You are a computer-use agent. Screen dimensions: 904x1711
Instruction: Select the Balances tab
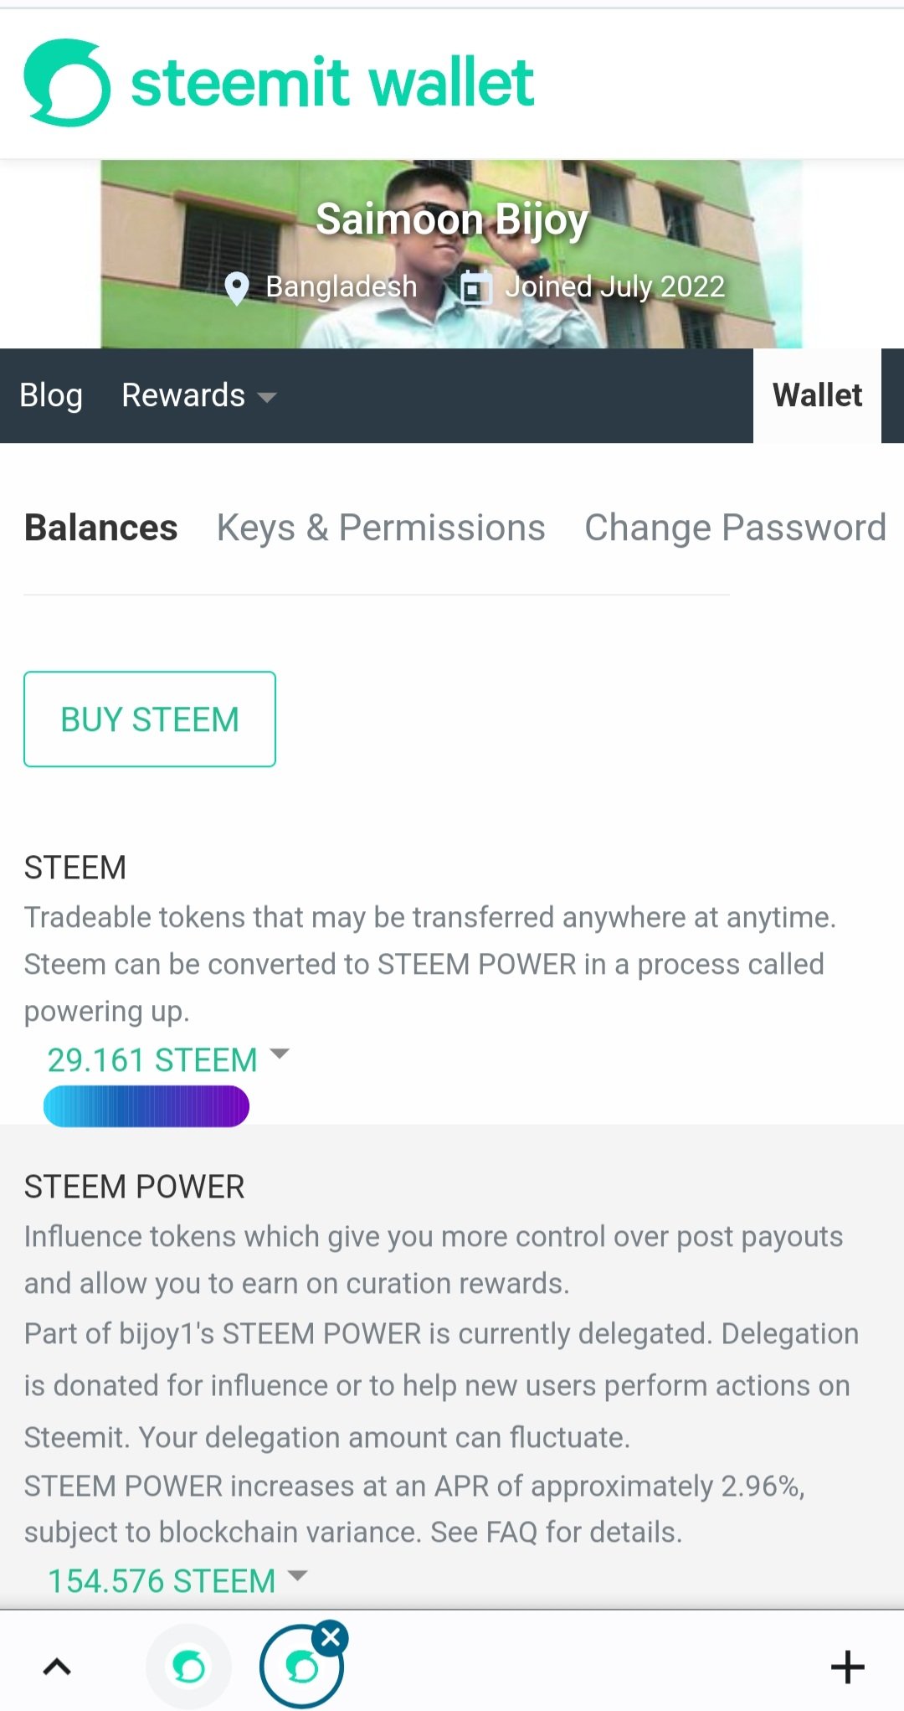(100, 528)
